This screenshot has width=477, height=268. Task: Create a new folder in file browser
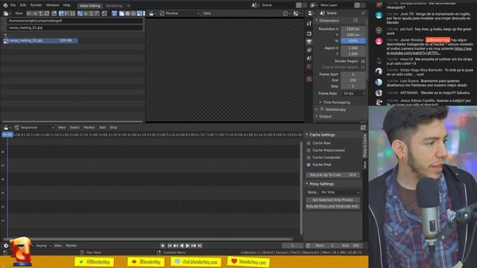54,13
